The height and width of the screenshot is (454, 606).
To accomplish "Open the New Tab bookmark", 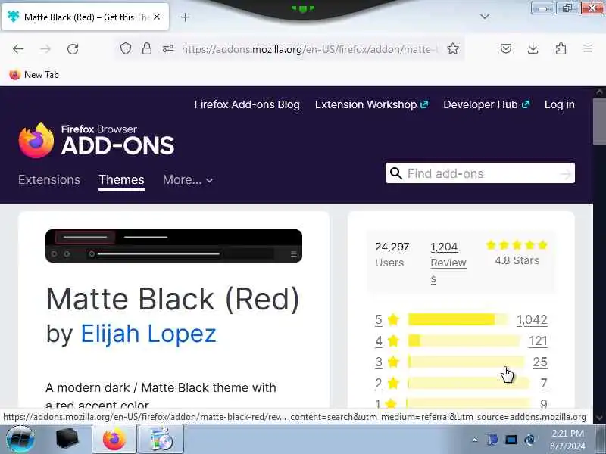I will tap(34, 74).
